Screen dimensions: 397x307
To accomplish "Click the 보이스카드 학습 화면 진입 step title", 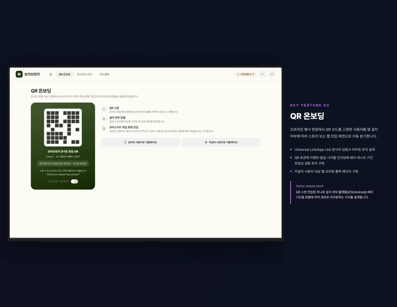I will click(124, 127).
